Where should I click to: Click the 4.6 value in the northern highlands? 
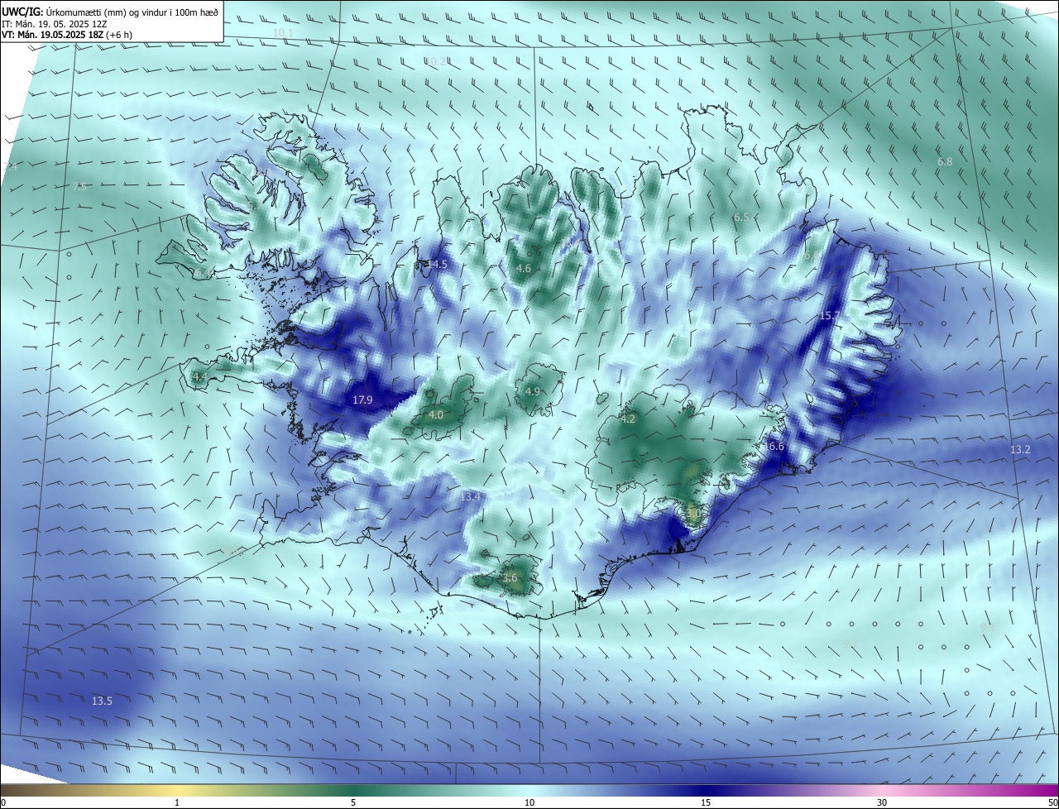(x=524, y=269)
